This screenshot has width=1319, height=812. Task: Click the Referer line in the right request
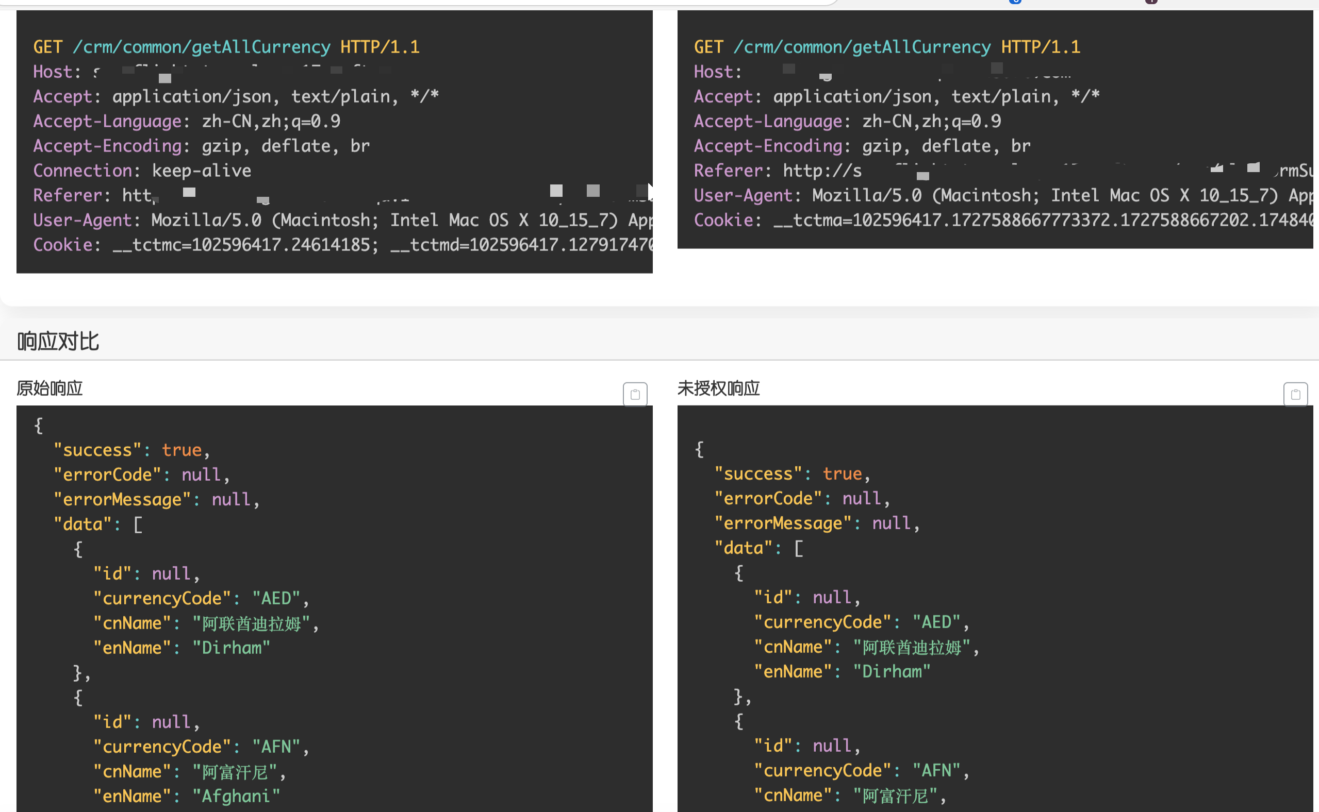pyautogui.click(x=777, y=171)
